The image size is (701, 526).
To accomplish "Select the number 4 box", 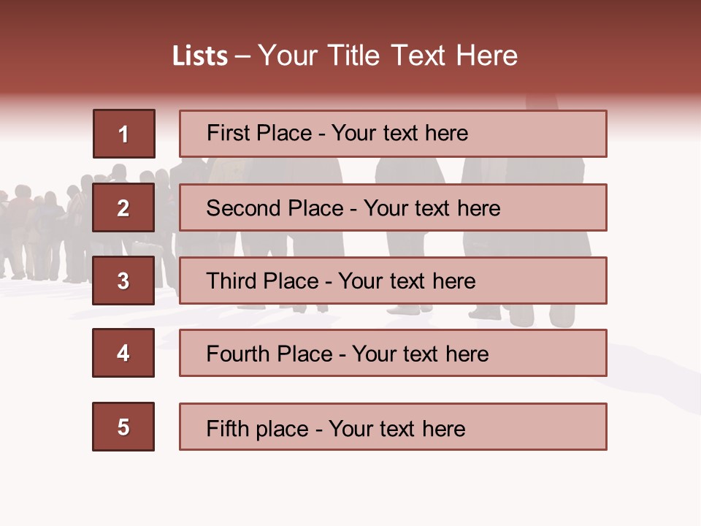I will pos(123,353).
